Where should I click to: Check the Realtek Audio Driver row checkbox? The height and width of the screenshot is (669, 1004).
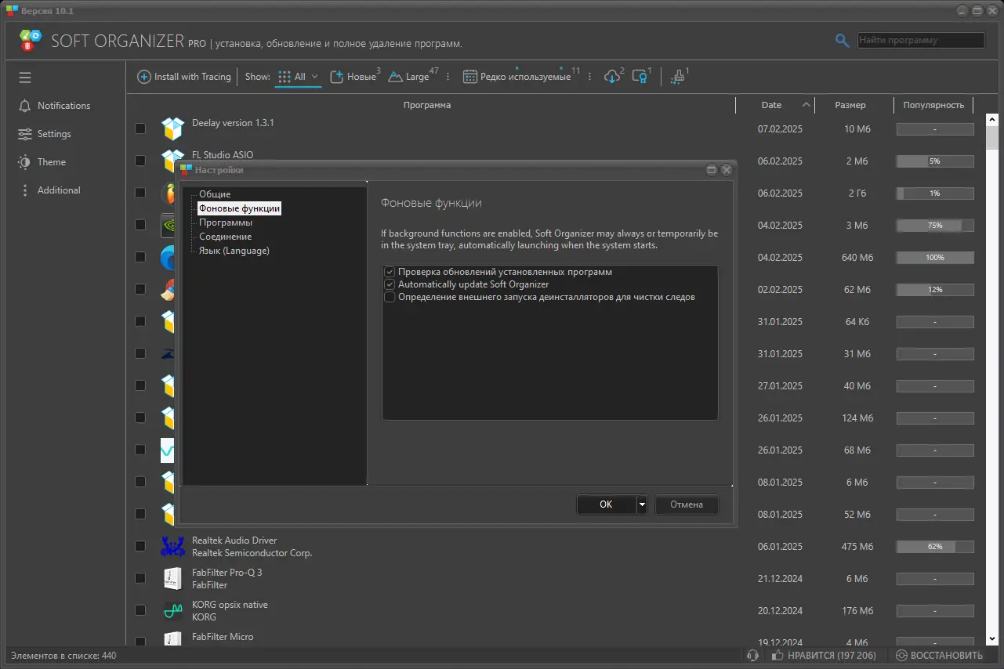click(x=140, y=546)
